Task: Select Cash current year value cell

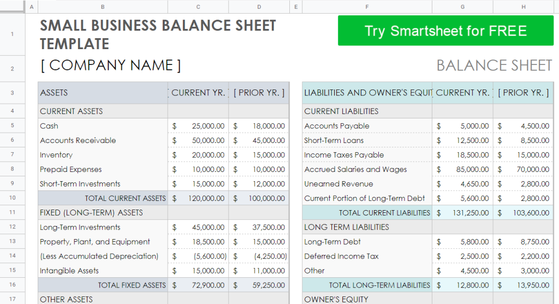Action: 198,126
